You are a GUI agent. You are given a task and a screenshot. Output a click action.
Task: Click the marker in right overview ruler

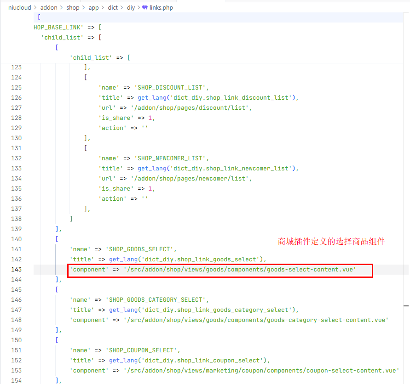[406, 305]
